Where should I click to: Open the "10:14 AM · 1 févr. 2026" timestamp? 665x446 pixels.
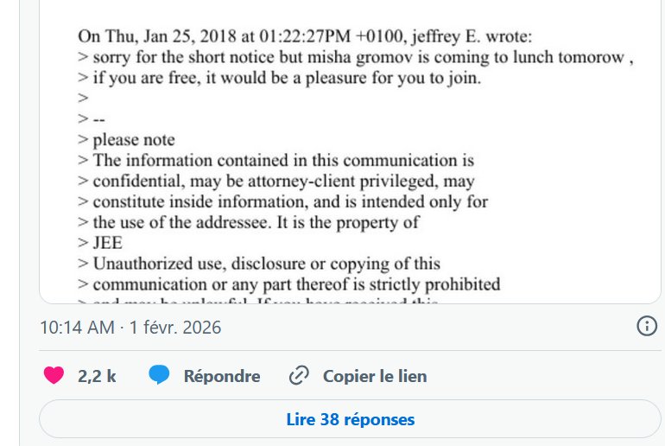130,328
